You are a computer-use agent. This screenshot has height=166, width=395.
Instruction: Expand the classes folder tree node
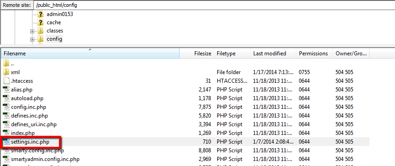[32, 32]
